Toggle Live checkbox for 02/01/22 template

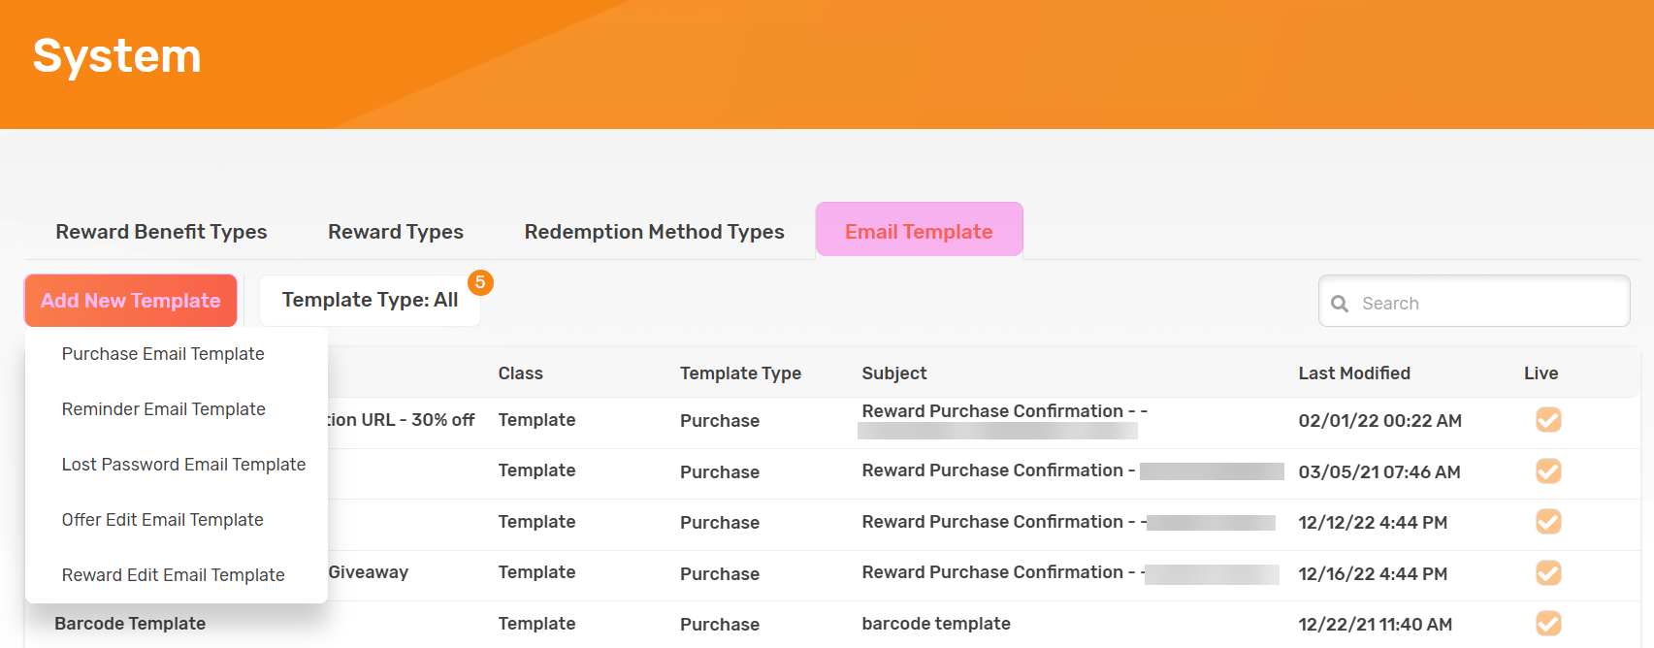[1548, 420]
